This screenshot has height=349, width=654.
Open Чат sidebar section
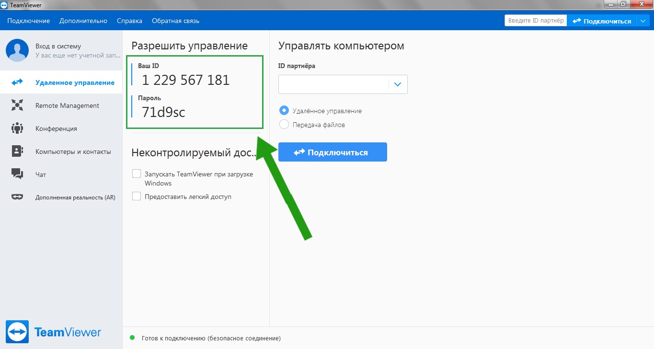click(x=61, y=174)
